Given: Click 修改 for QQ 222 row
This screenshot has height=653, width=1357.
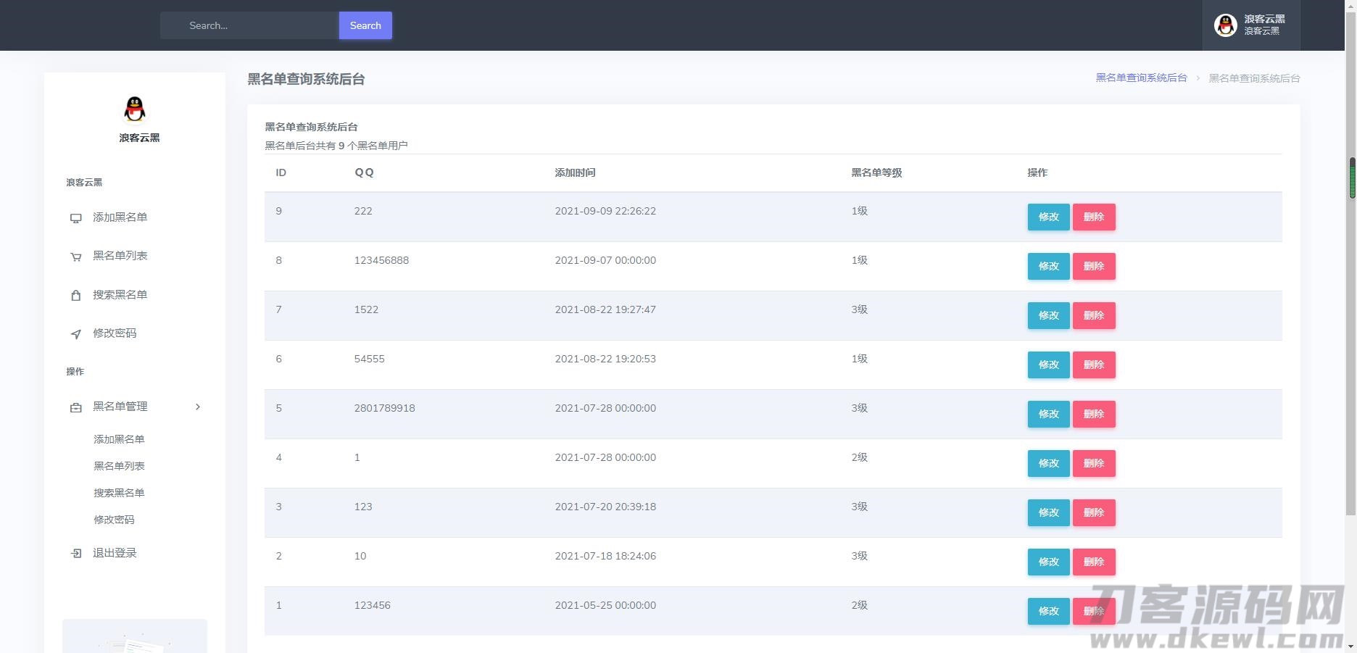Looking at the screenshot, I should [1048, 217].
